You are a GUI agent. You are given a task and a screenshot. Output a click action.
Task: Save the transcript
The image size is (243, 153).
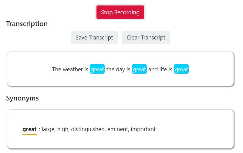pyautogui.click(x=94, y=38)
